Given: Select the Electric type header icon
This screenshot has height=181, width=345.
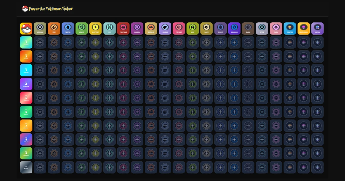Looking at the screenshot, I should [95, 28].
